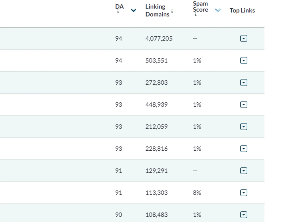The height and width of the screenshot is (222, 296).
Task: Select the 272,803 linking domains value
Action: [156, 83]
